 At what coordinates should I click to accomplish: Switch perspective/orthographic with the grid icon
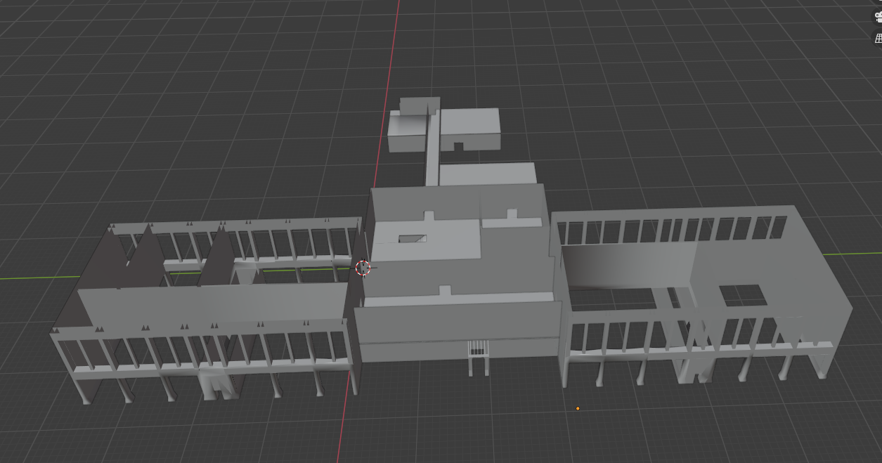pyautogui.click(x=878, y=39)
